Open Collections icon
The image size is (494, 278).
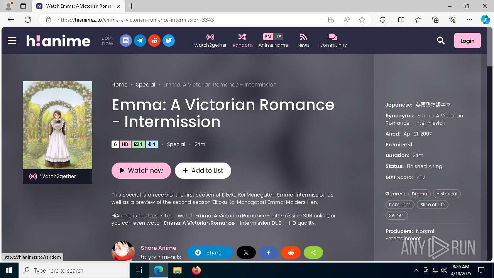point(435,20)
